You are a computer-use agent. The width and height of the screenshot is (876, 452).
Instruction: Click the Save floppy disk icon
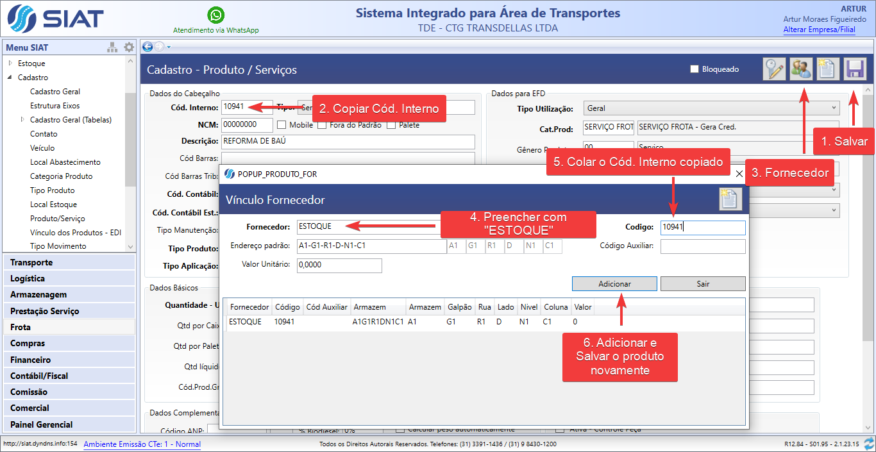click(x=854, y=69)
